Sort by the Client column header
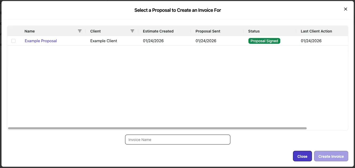 [x=95, y=31]
